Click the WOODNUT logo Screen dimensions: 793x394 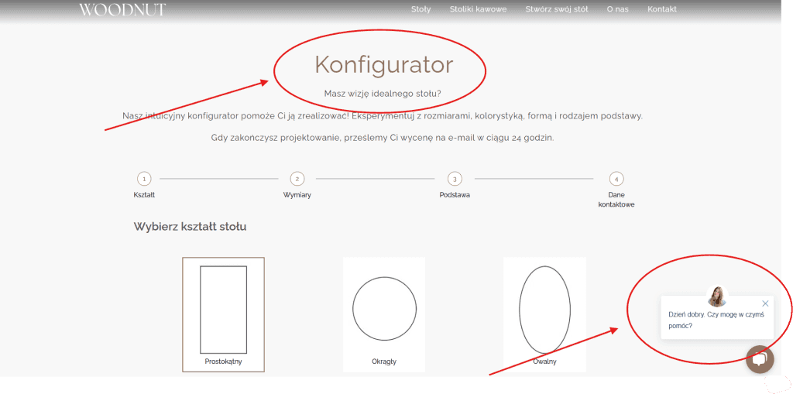pos(122,9)
